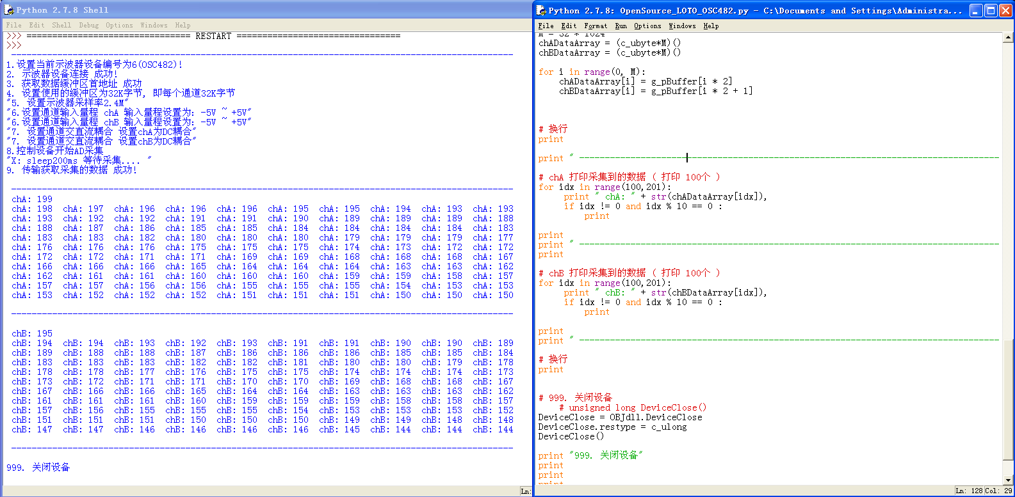1015x497 pixels.
Task: Click the 'X: sleep200ms 等待采集' shell line
Action: pyautogui.click(x=79, y=161)
